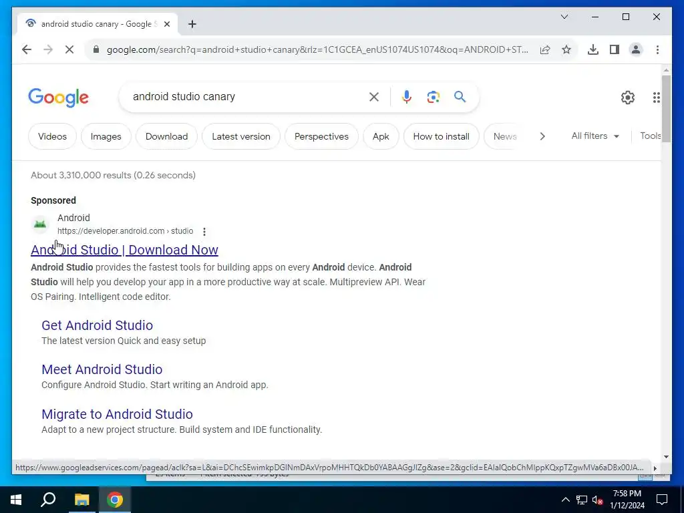Open the Meet Android Studio sitelink

(x=102, y=369)
